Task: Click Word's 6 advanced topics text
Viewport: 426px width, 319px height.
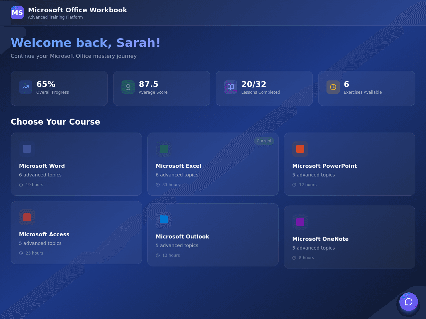Action: [x=40, y=175]
